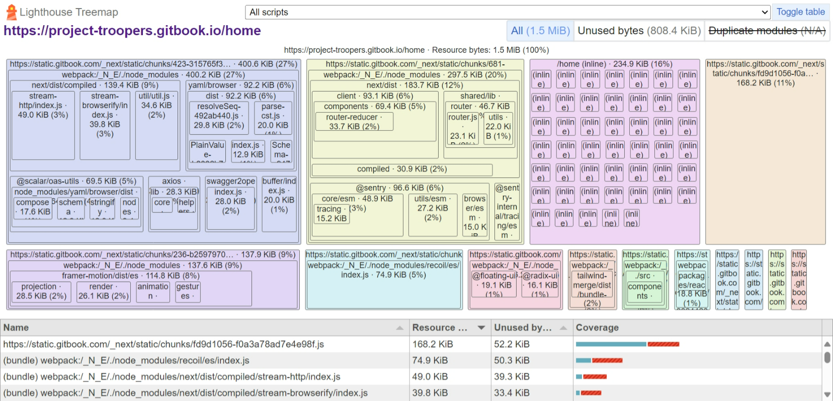
Task: Click the sort arrow in Name column header
Action: (399, 328)
